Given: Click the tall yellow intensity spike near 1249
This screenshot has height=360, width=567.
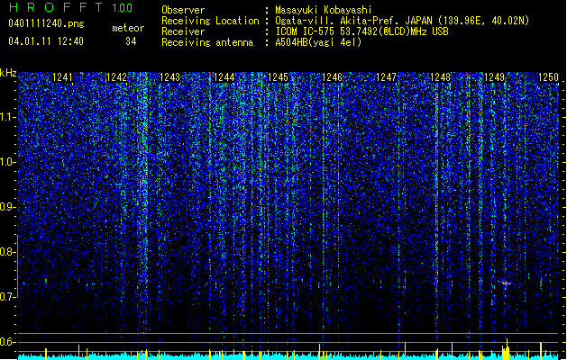Looking at the screenshot, I should click(507, 349).
